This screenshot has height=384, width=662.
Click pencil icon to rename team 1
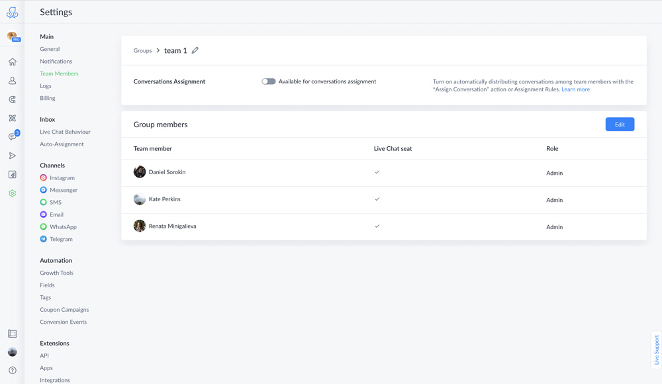(195, 50)
